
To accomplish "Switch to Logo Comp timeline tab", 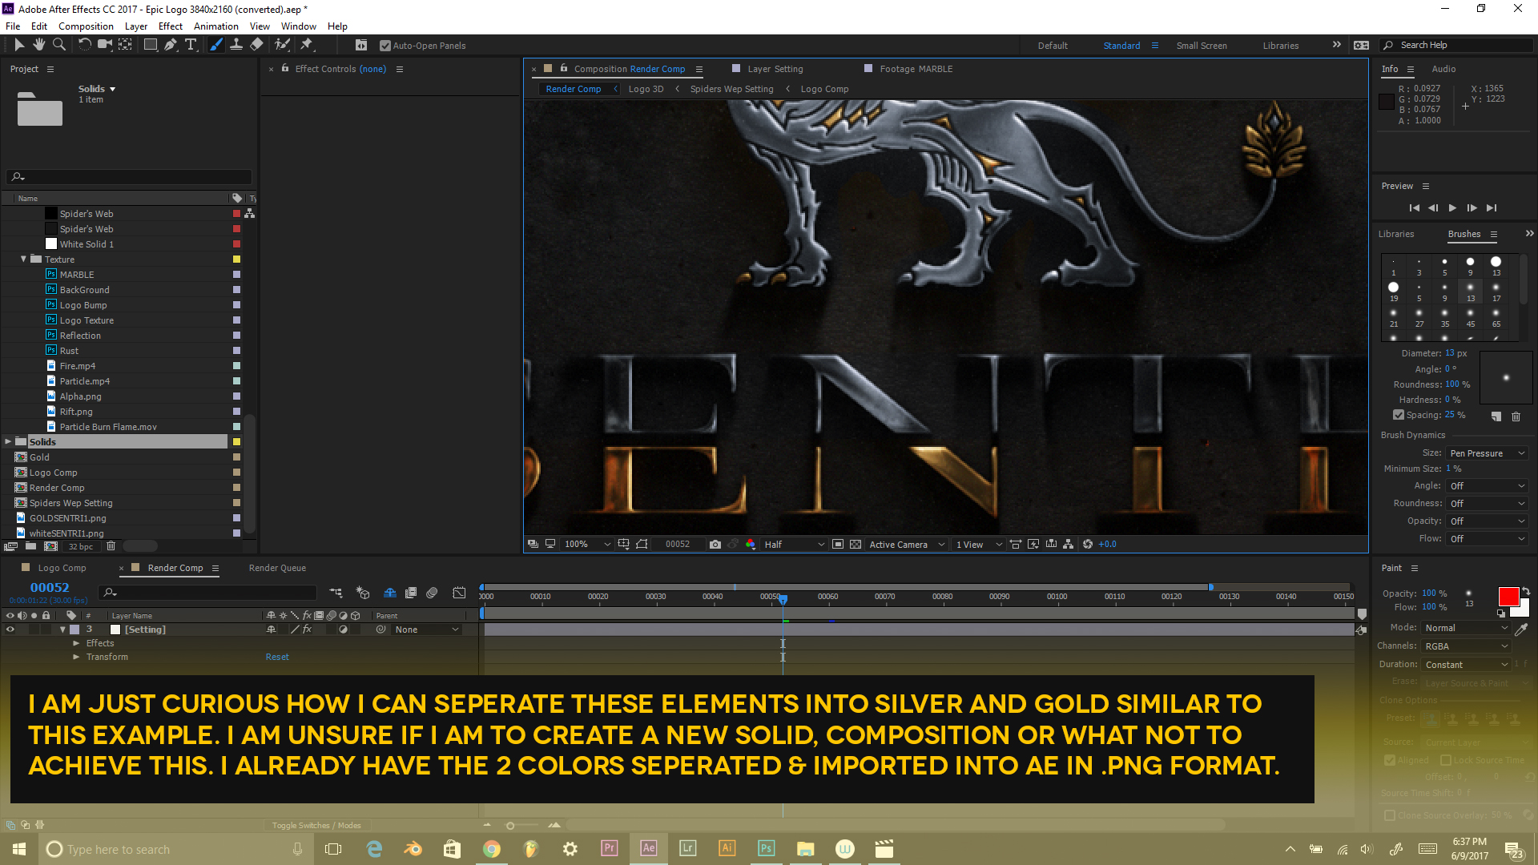I will (x=62, y=568).
